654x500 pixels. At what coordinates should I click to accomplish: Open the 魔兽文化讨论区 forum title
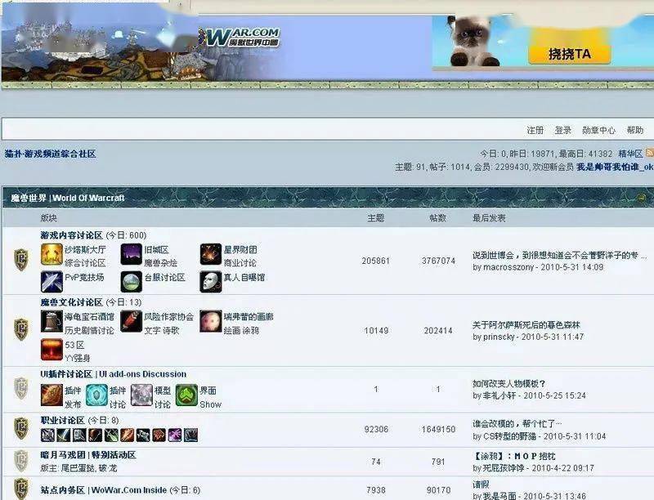(71, 302)
